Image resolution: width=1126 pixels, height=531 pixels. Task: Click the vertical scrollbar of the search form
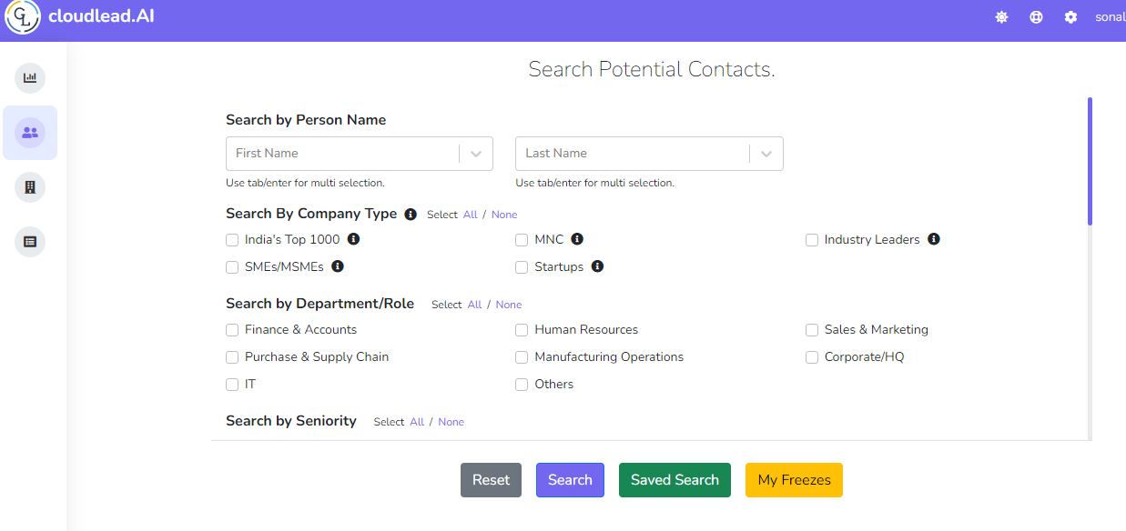(x=1090, y=161)
